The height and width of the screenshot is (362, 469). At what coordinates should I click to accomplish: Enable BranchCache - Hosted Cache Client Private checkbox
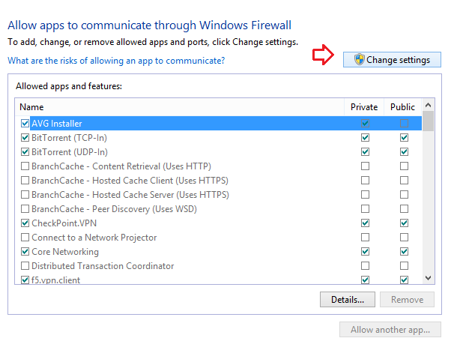pyautogui.click(x=365, y=181)
